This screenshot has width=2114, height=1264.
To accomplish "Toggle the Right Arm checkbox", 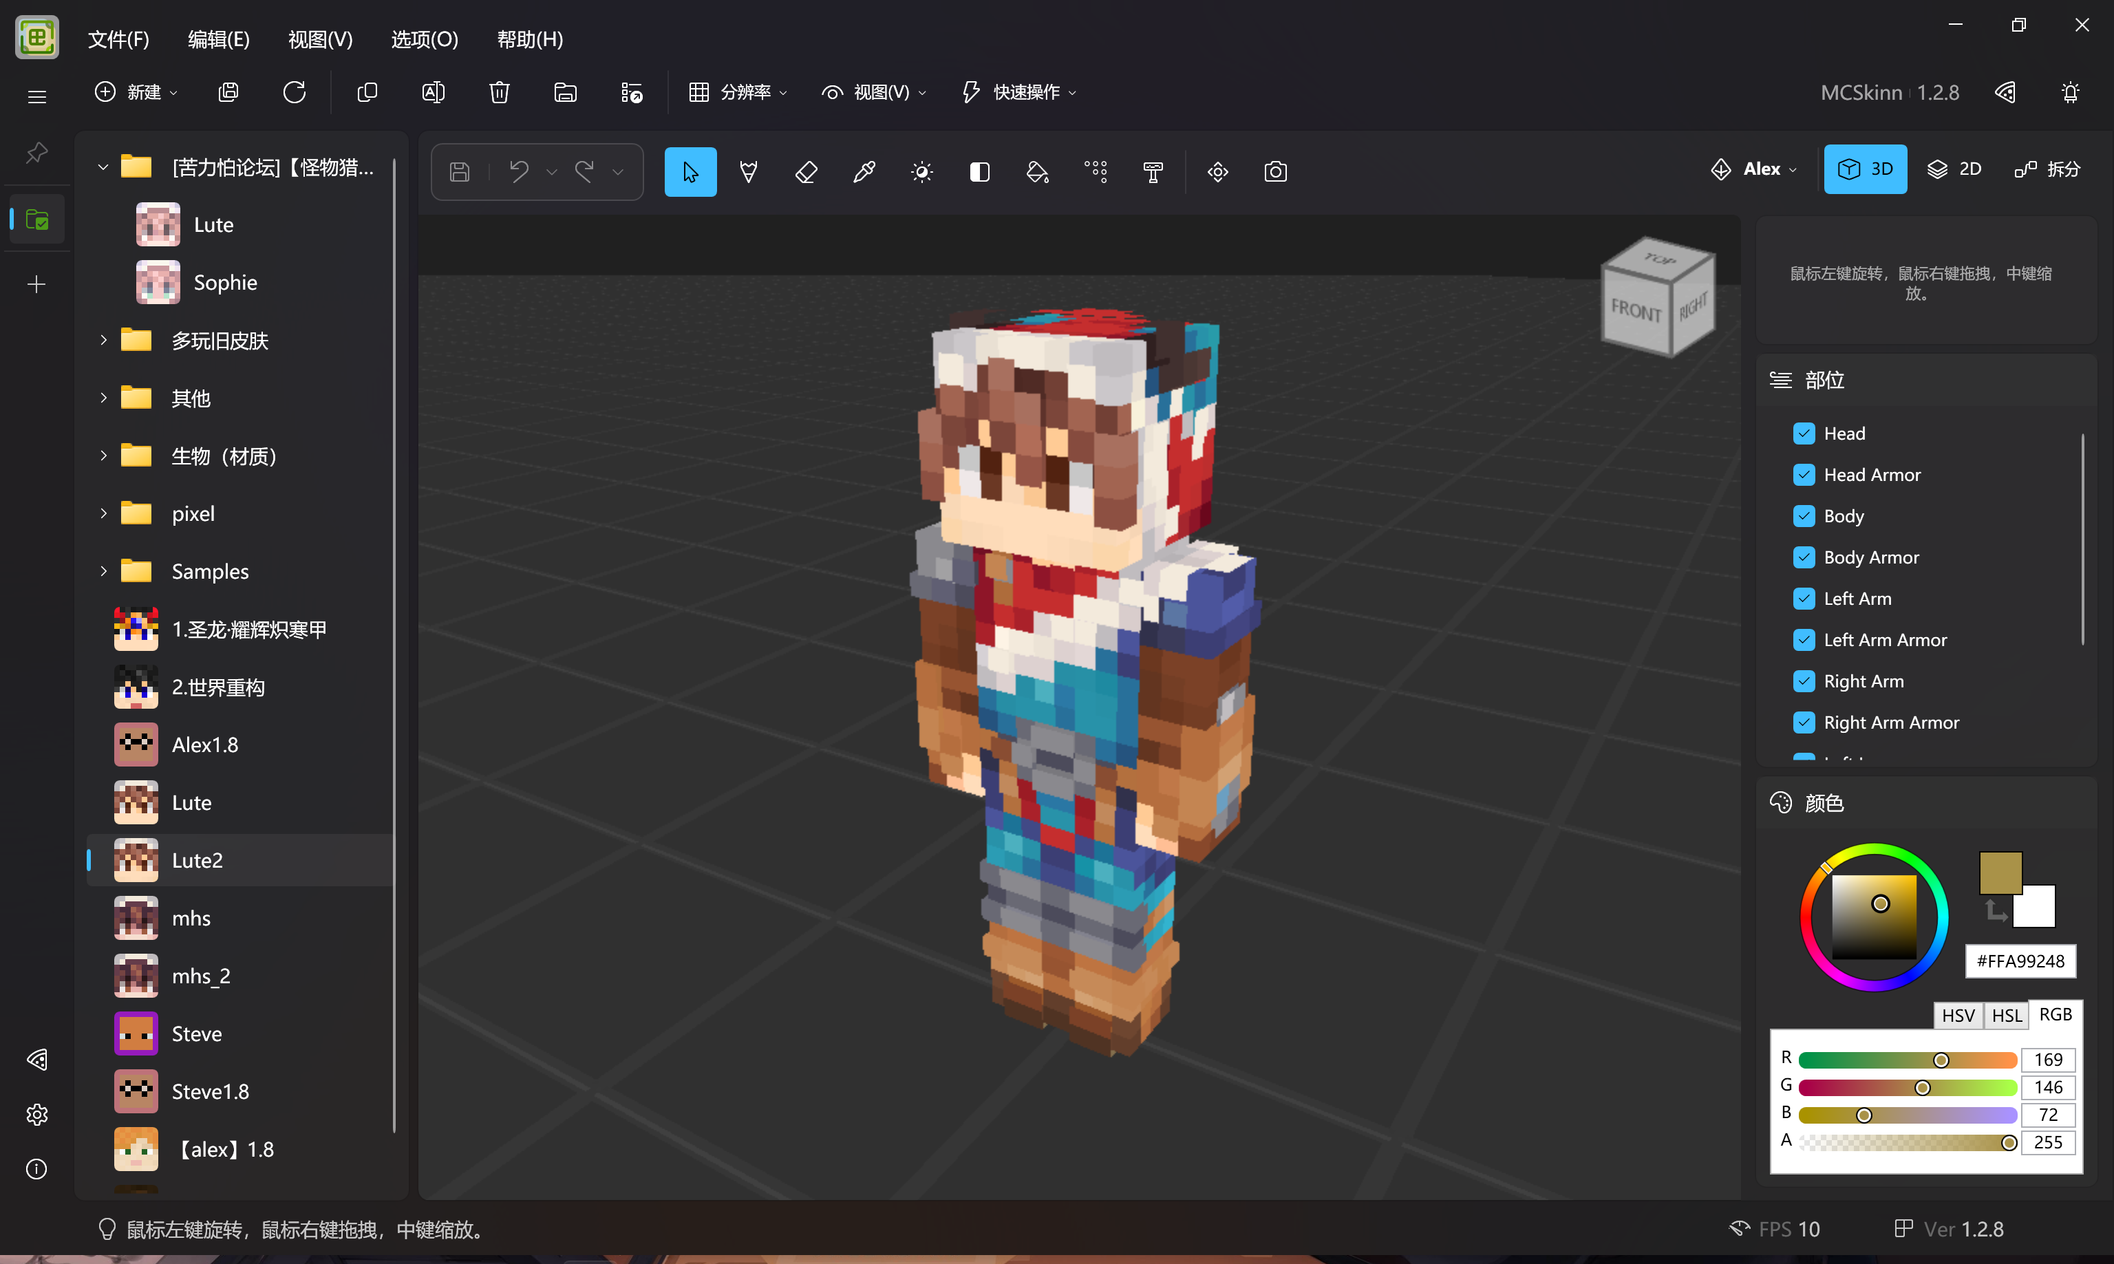I will click(1803, 681).
